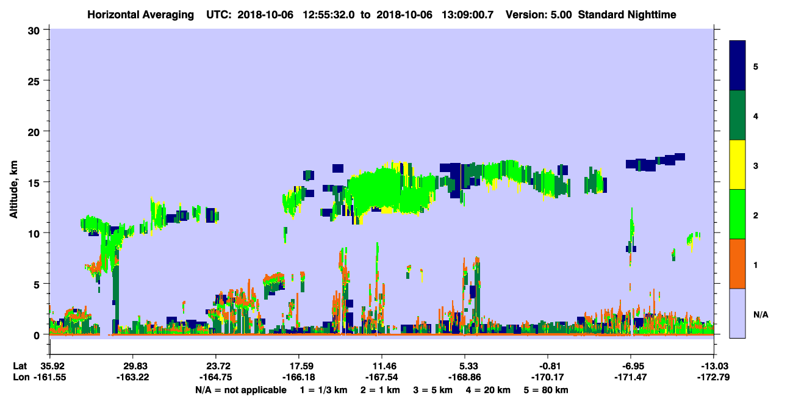Click longitude value -171.47
The height and width of the screenshot is (407, 793).
[631, 377]
